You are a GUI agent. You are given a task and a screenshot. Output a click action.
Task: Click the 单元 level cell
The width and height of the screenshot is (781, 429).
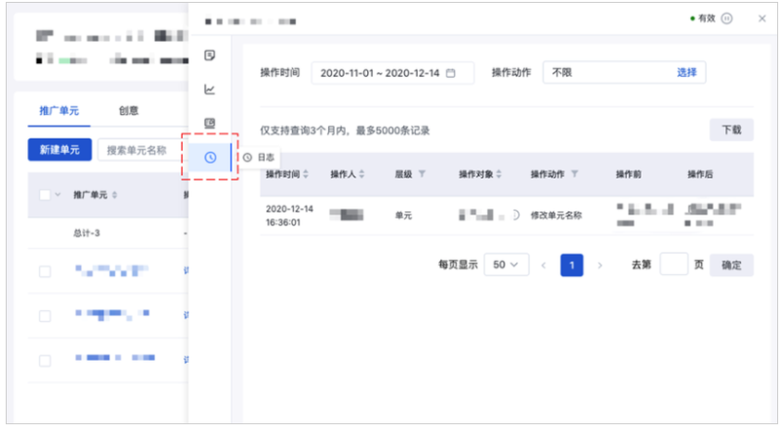pos(403,215)
